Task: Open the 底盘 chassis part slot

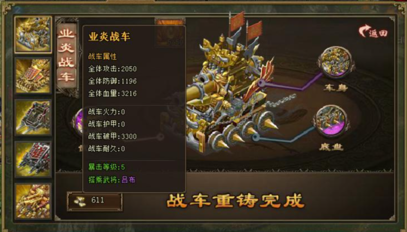Action: coord(331,121)
